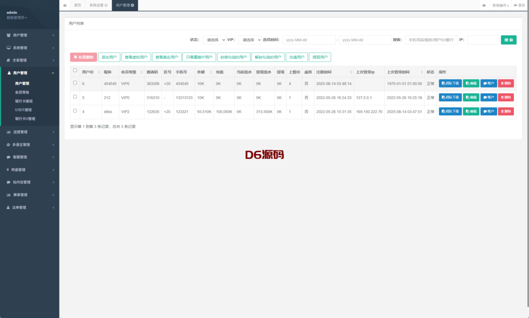Open the VIP filter dropdown
The width and height of the screenshot is (529, 318).
pyautogui.click(x=250, y=40)
